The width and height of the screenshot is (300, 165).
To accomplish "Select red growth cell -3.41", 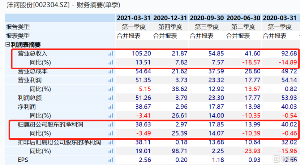I will [143, 116].
